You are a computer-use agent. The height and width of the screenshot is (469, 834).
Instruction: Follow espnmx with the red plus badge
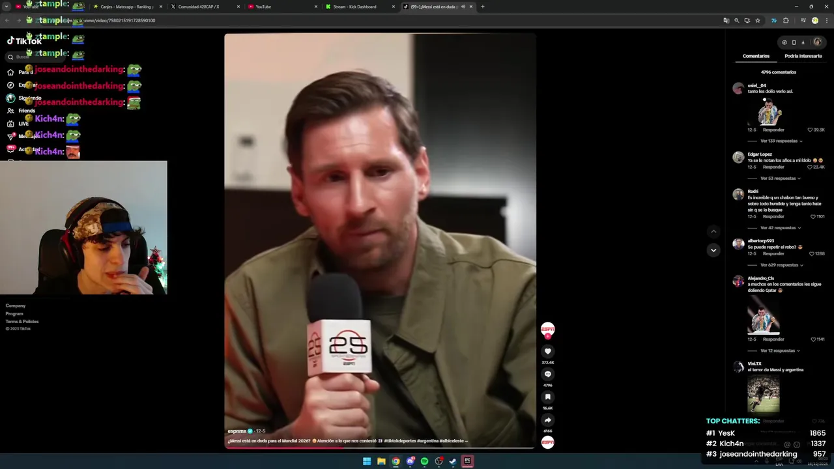(x=548, y=337)
